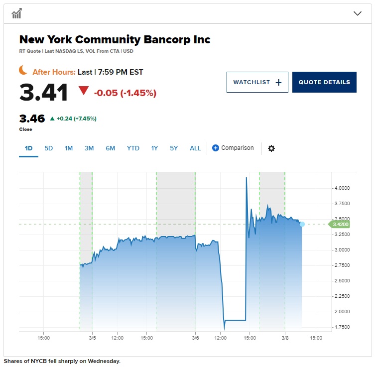The height and width of the screenshot is (368, 375).
Task: Switch to the 5D range tab
Action: (48, 148)
